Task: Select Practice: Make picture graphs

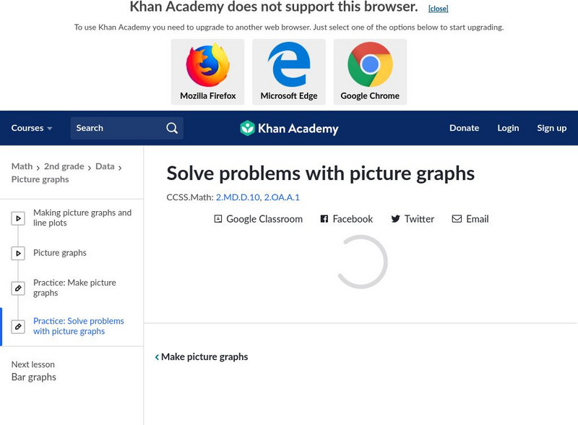Action: 74,288
